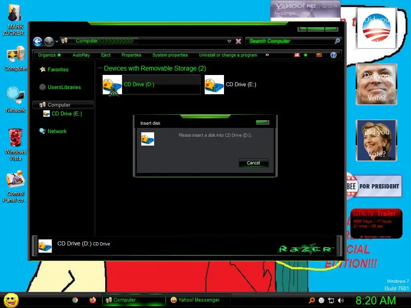
Task: Click the volume speaker tray icon
Action: tap(341, 300)
